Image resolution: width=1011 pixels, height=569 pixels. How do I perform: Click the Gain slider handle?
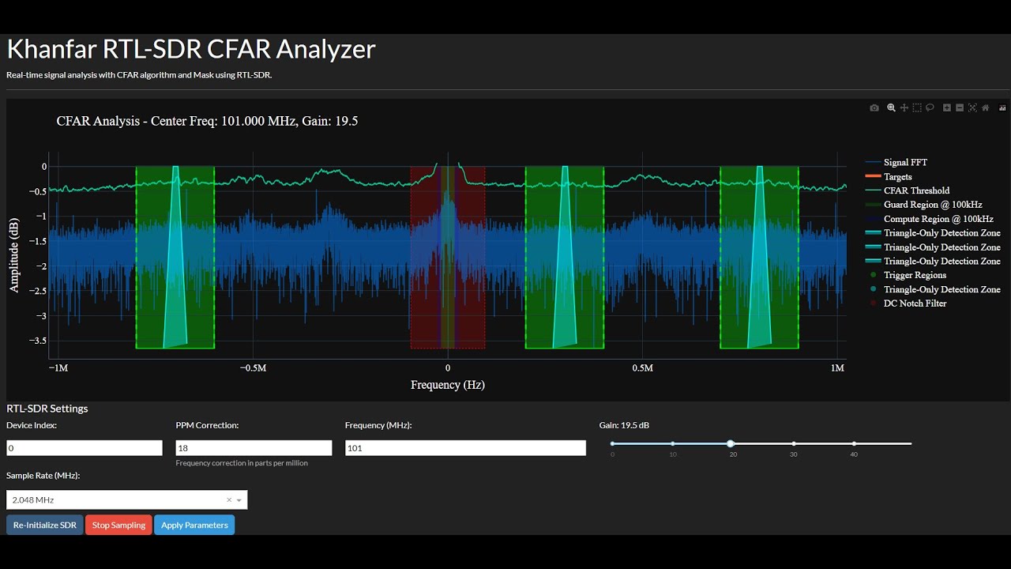point(731,443)
